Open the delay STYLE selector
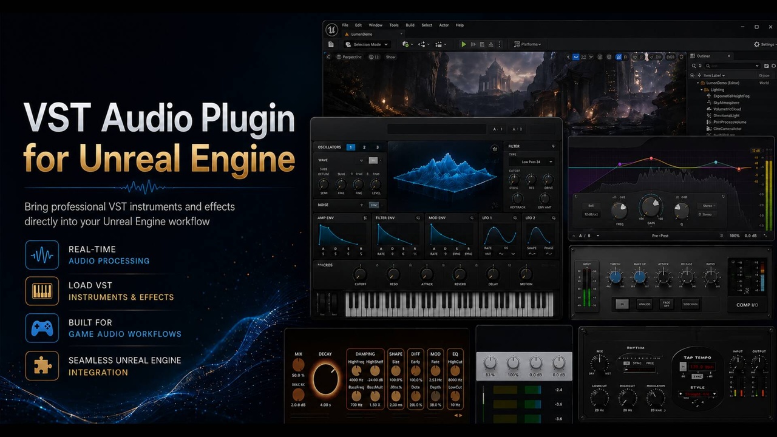The height and width of the screenshot is (437, 777). click(697, 395)
